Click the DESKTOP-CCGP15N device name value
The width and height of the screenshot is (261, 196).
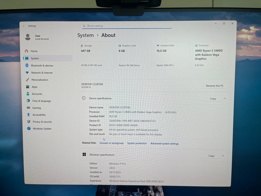click(120, 108)
